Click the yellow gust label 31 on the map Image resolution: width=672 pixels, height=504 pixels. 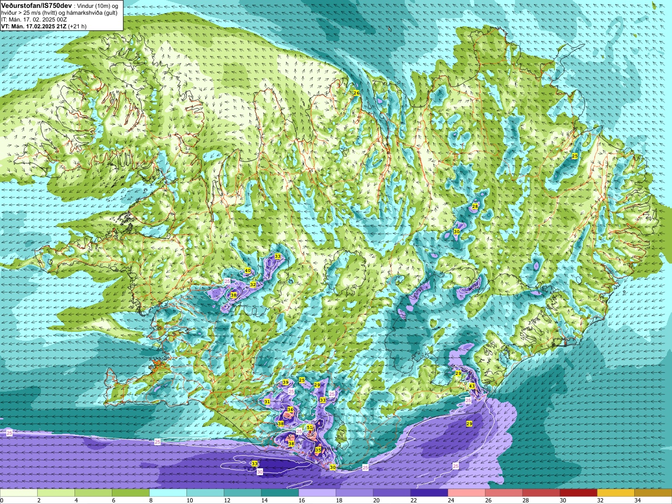(267, 402)
